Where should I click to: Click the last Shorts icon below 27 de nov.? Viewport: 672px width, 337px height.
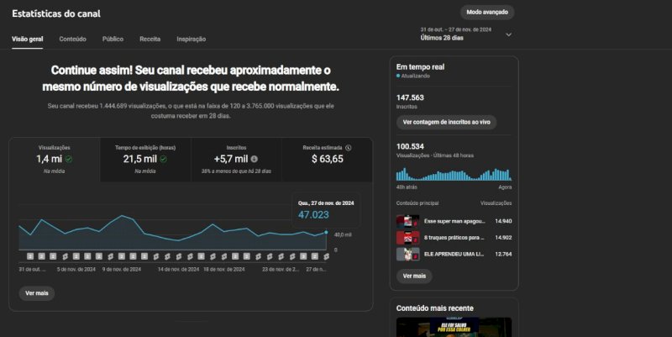(x=327, y=256)
